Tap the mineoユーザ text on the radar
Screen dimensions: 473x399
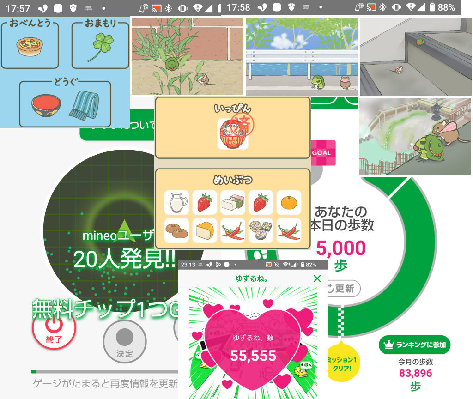click(118, 236)
